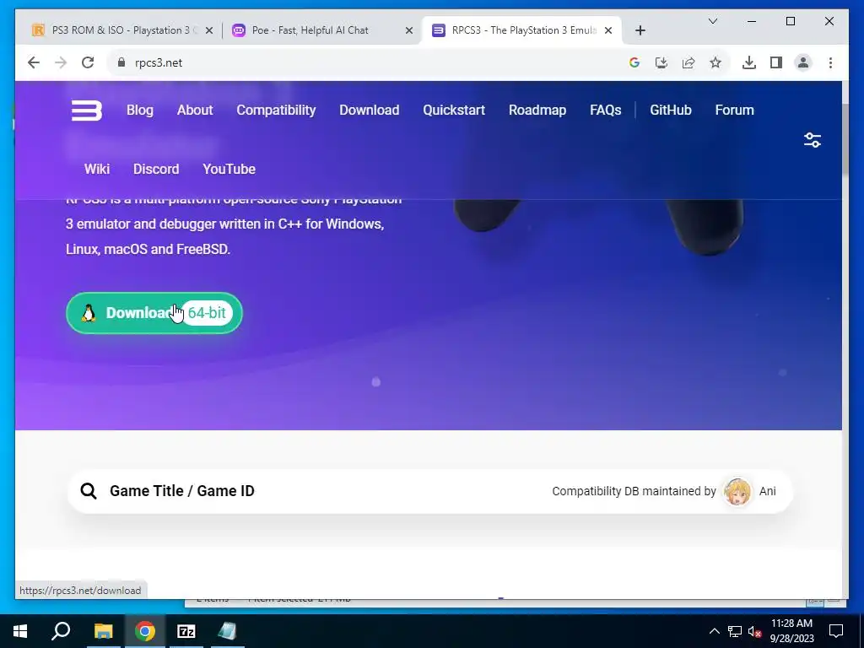Click the install app icon in address bar
Image resolution: width=864 pixels, height=648 pixels.
661,62
